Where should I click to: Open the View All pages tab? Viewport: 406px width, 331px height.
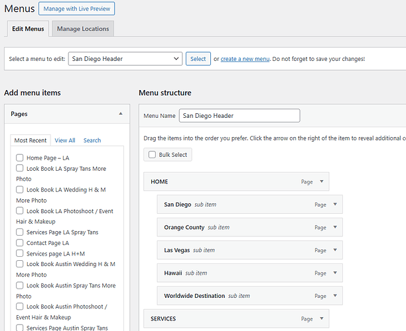click(65, 140)
